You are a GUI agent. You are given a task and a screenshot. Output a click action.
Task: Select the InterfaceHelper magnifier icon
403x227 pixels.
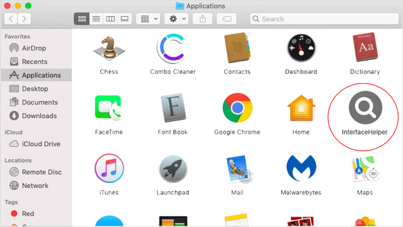tap(365, 107)
